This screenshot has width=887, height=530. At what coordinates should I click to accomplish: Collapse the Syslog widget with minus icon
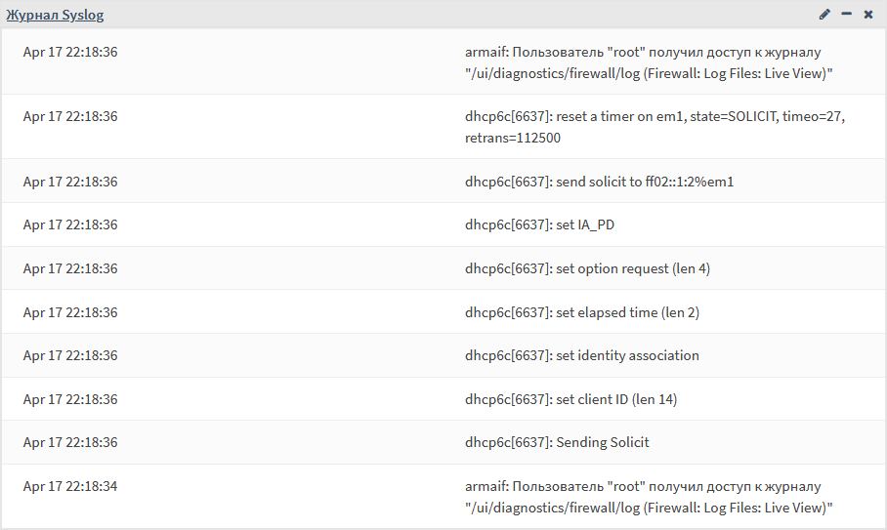[x=846, y=14]
